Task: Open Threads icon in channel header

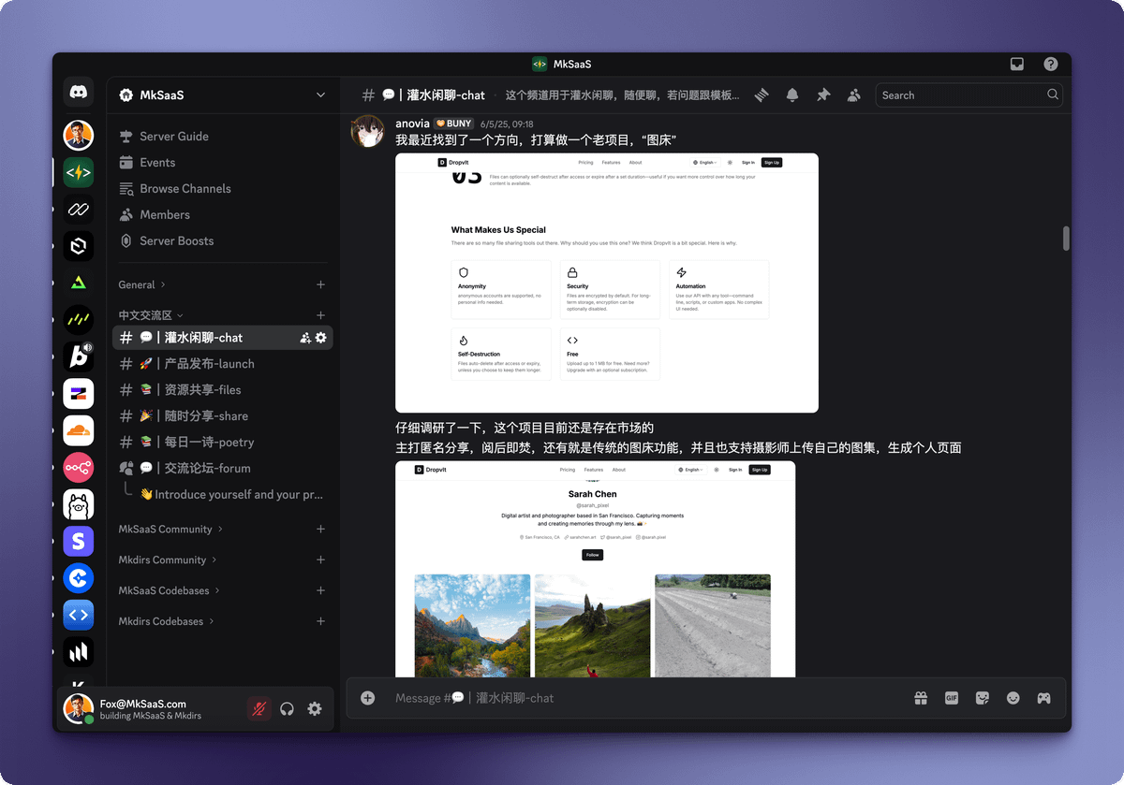Action: (762, 94)
